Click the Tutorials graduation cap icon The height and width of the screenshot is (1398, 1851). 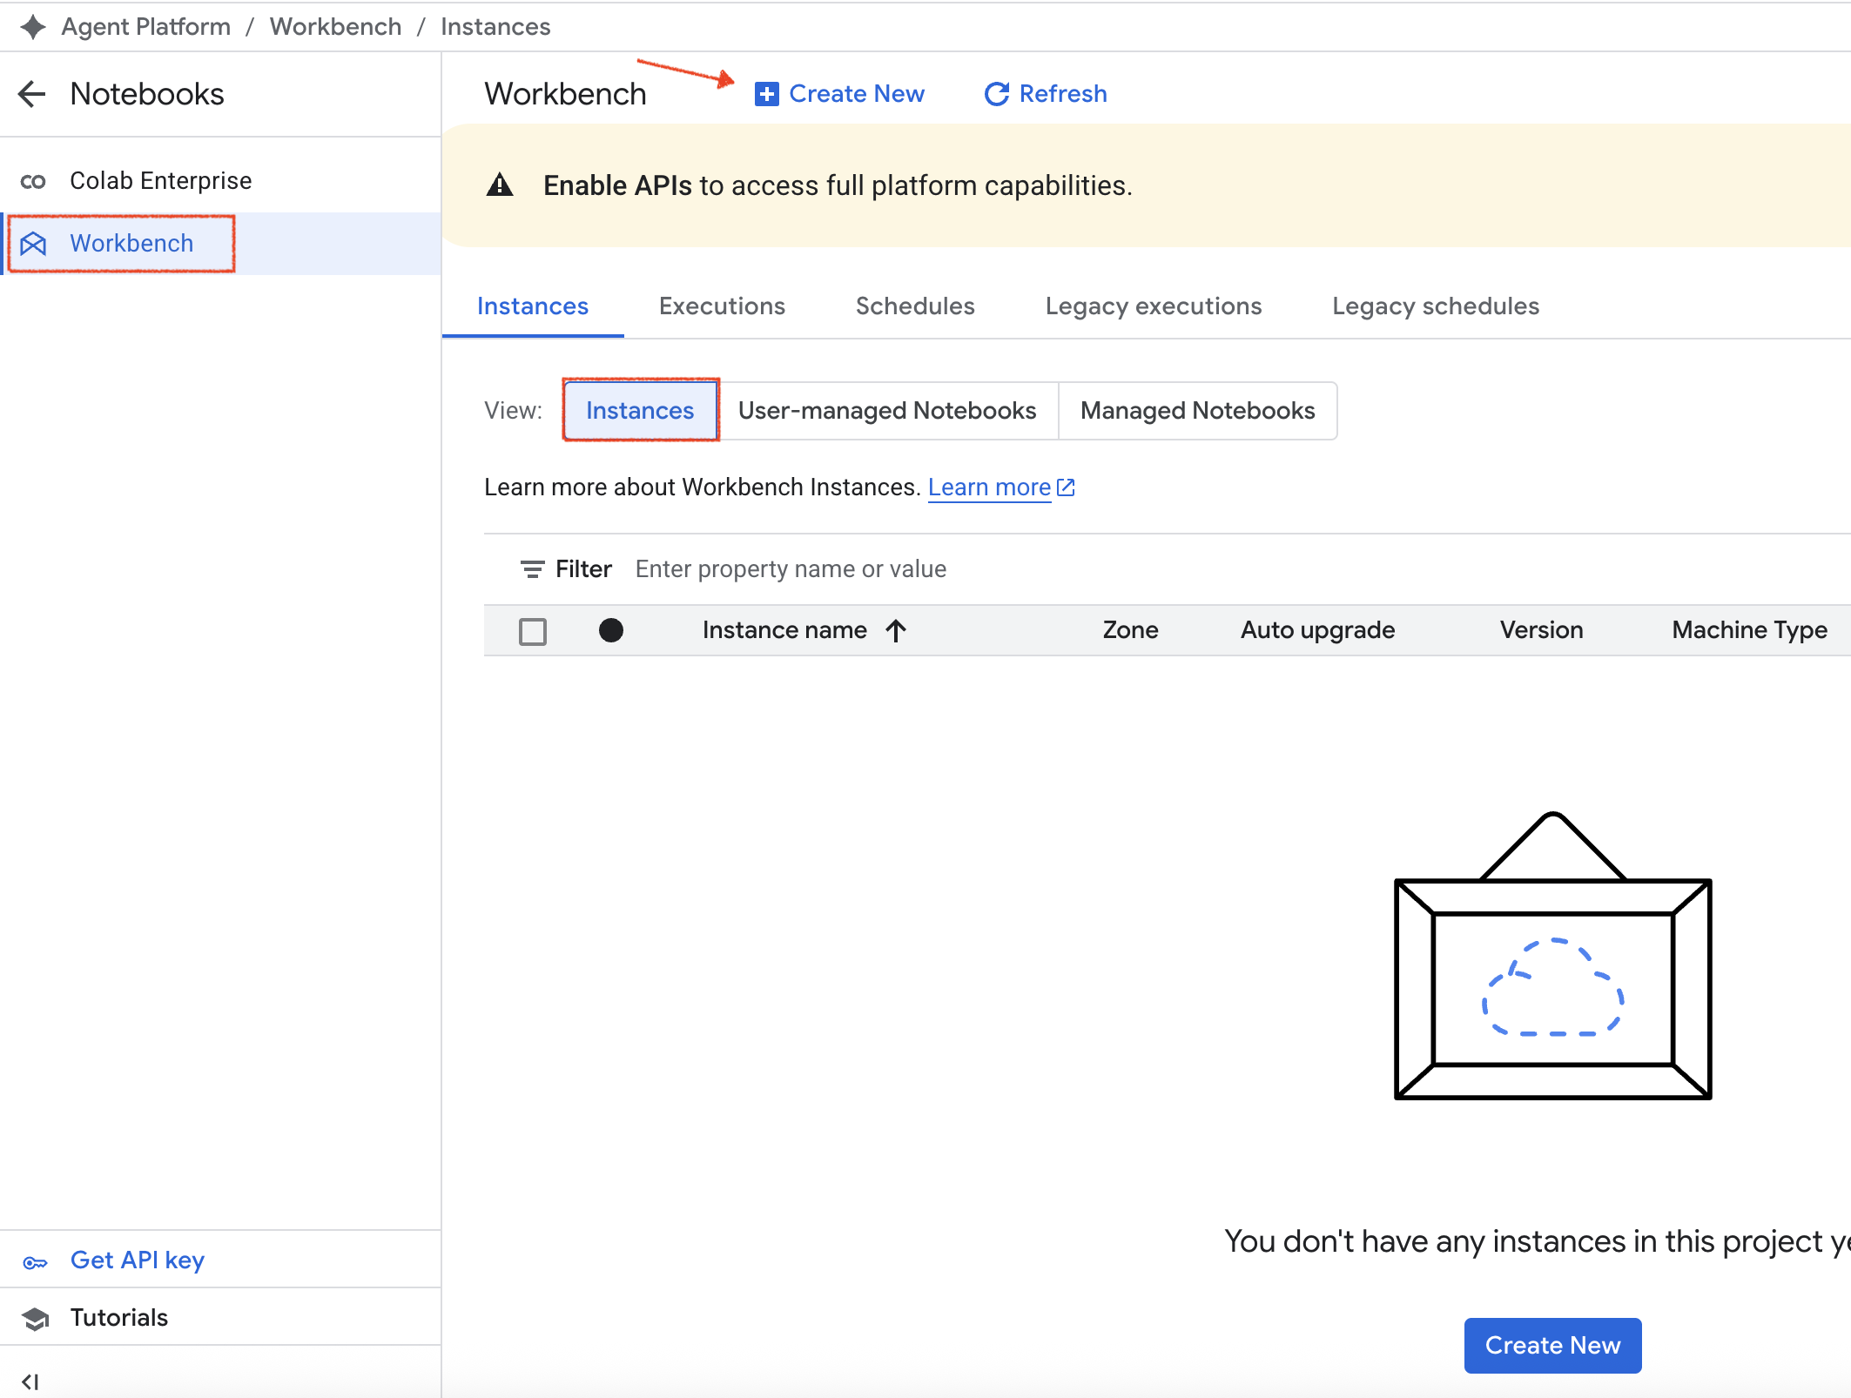35,1319
